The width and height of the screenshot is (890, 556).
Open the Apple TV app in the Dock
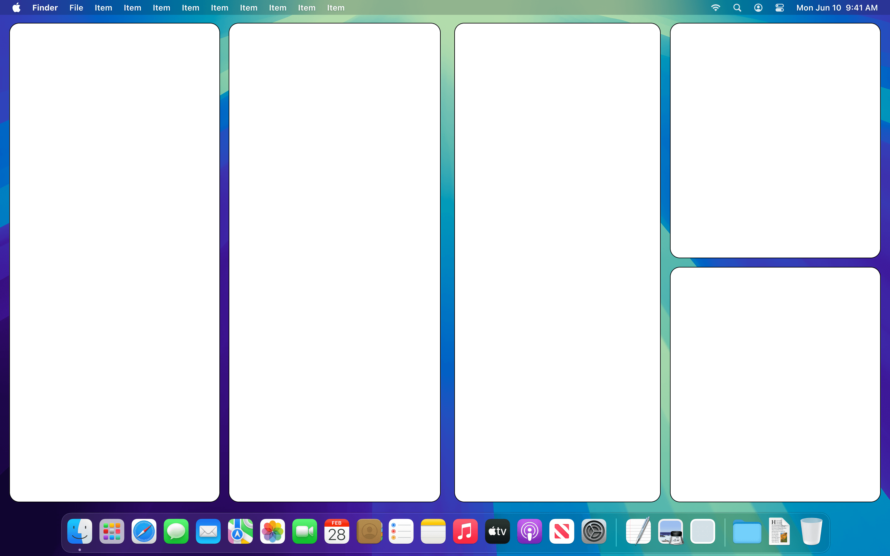pyautogui.click(x=497, y=531)
